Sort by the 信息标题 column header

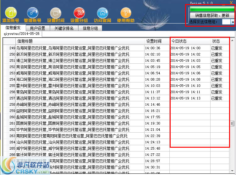[80, 41]
